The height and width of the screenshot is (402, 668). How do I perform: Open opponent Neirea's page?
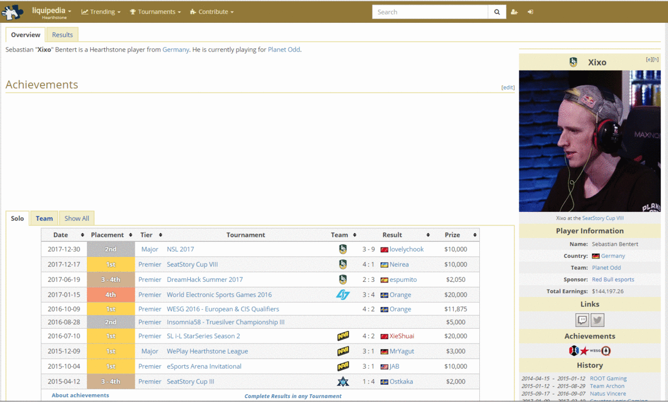point(399,265)
